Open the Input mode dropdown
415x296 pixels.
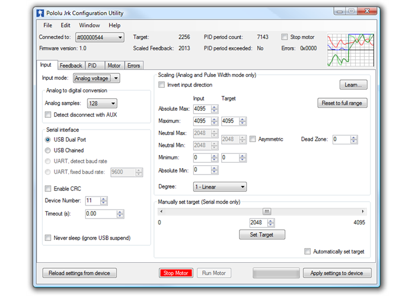(96, 78)
